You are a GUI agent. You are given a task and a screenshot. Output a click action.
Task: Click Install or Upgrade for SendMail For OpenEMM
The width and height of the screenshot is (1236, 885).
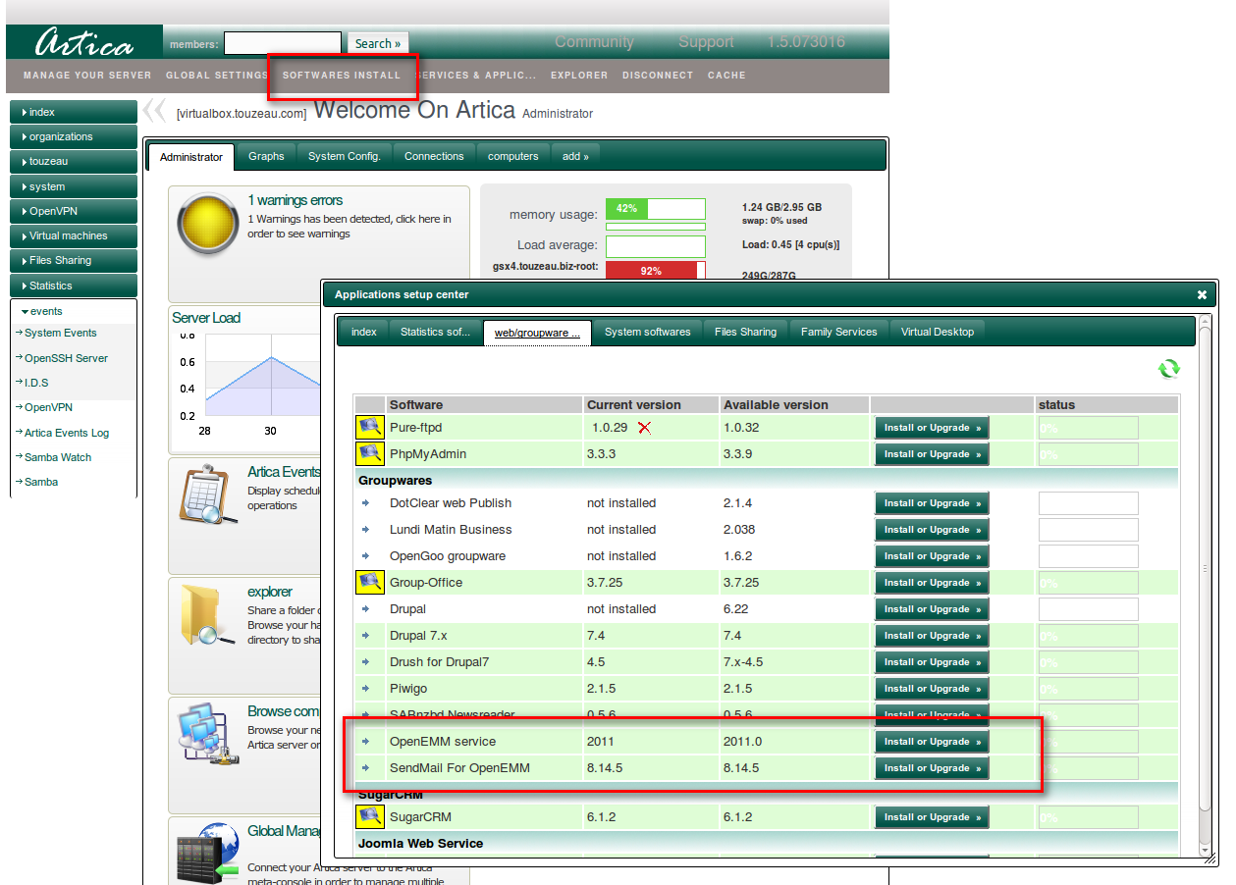click(x=932, y=768)
